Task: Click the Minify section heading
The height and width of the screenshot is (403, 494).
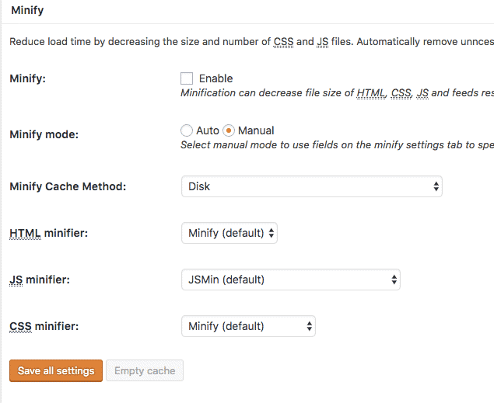Action: click(x=27, y=10)
